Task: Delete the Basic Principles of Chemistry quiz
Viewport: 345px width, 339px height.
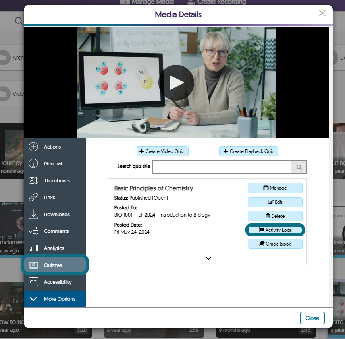Action: (x=275, y=216)
